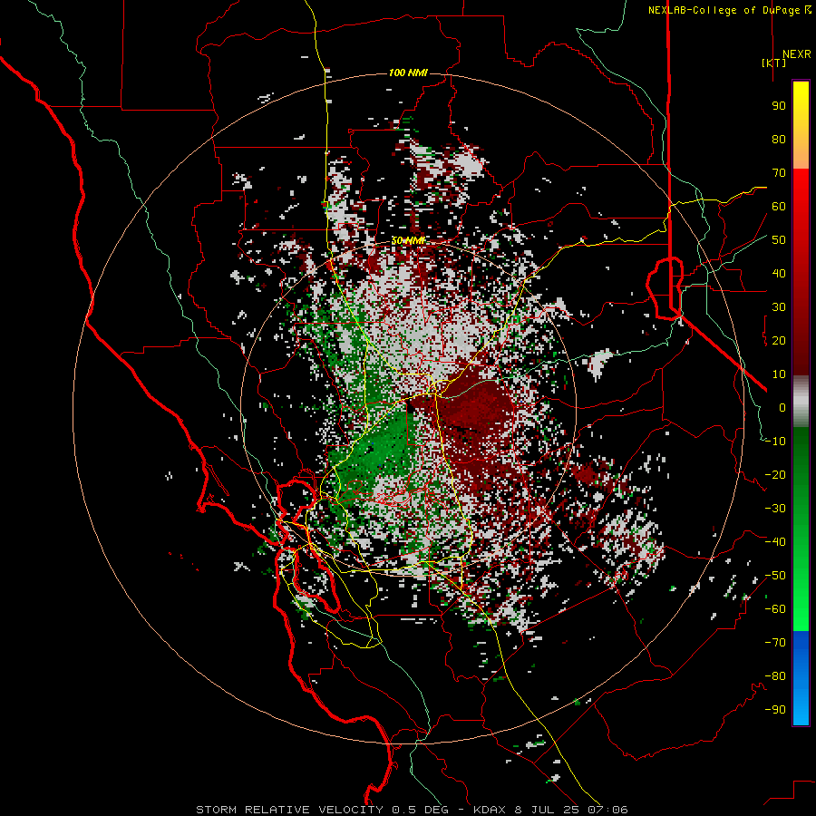
Task: Click the 50 value on the velocity scale
Action: 779,240
